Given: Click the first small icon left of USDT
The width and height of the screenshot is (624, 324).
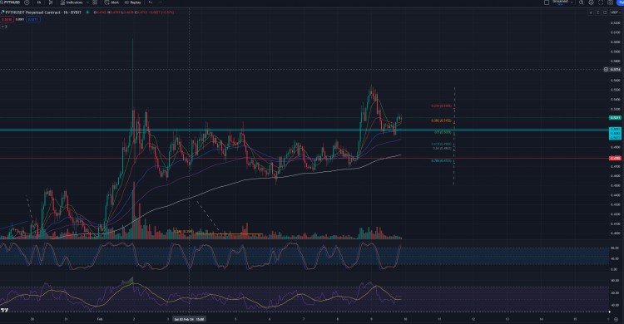Looking at the screenshot, I should [x=591, y=12].
